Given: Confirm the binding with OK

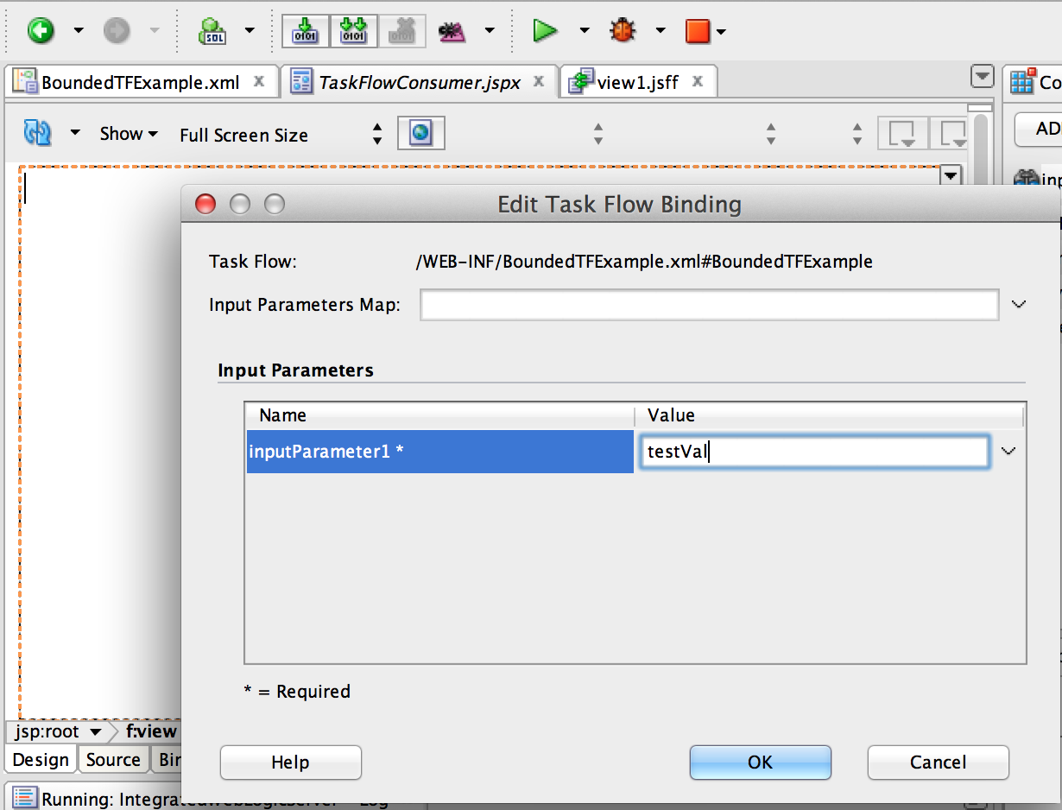Looking at the screenshot, I should (759, 763).
